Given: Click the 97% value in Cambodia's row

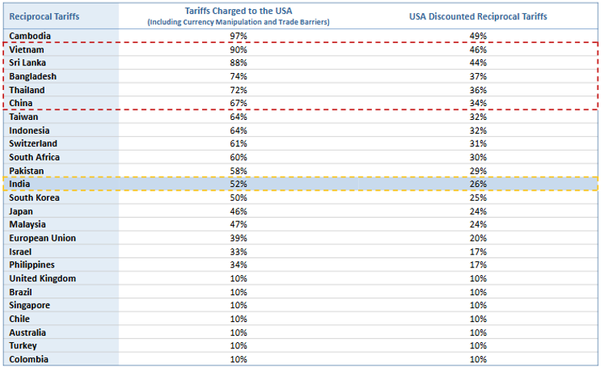Looking at the screenshot, I should pyautogui.click(x=238, y=36).
